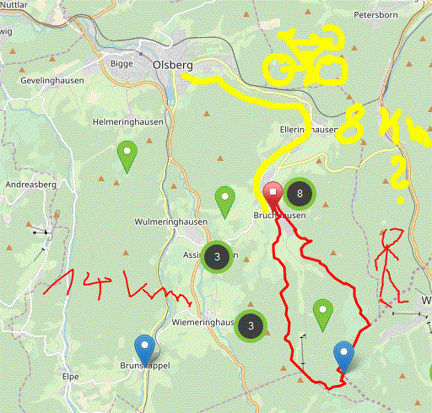Open the cluster of 3 near Wiemeringhausen
Viewport: 432px width, 413px height.
pos(251,326)
